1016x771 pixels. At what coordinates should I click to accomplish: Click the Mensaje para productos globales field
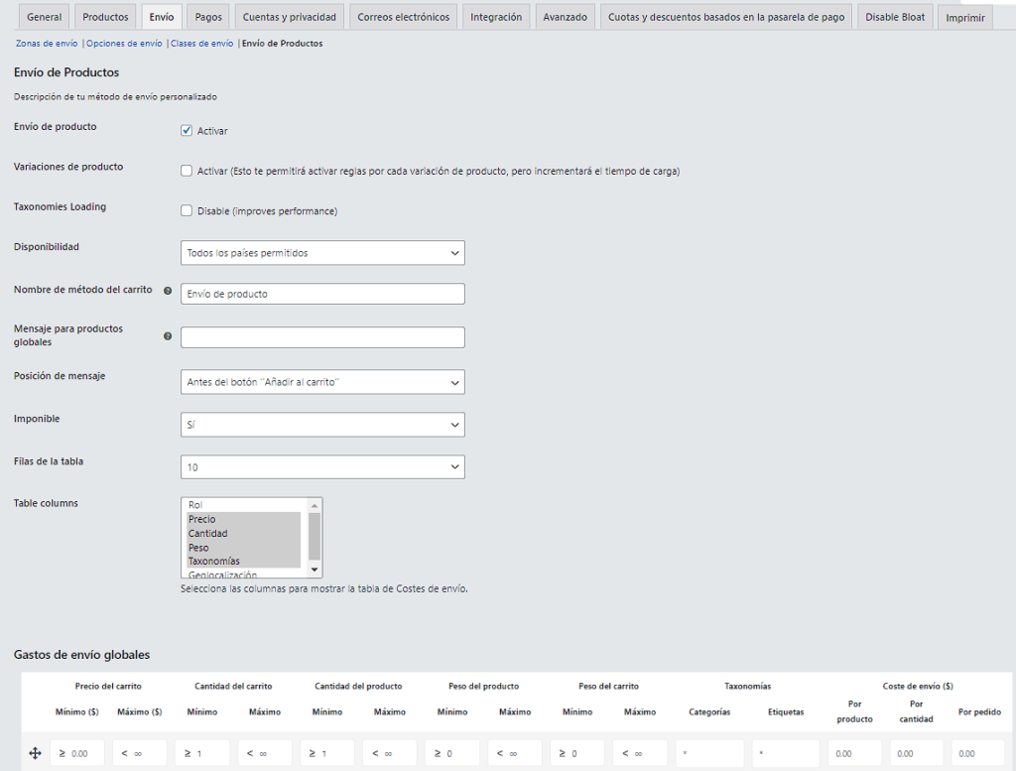pyautogui.click(x=322, y=337)
